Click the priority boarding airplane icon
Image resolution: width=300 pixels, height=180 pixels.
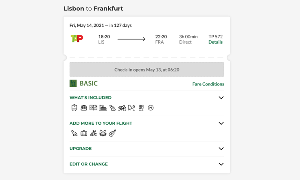122,108
